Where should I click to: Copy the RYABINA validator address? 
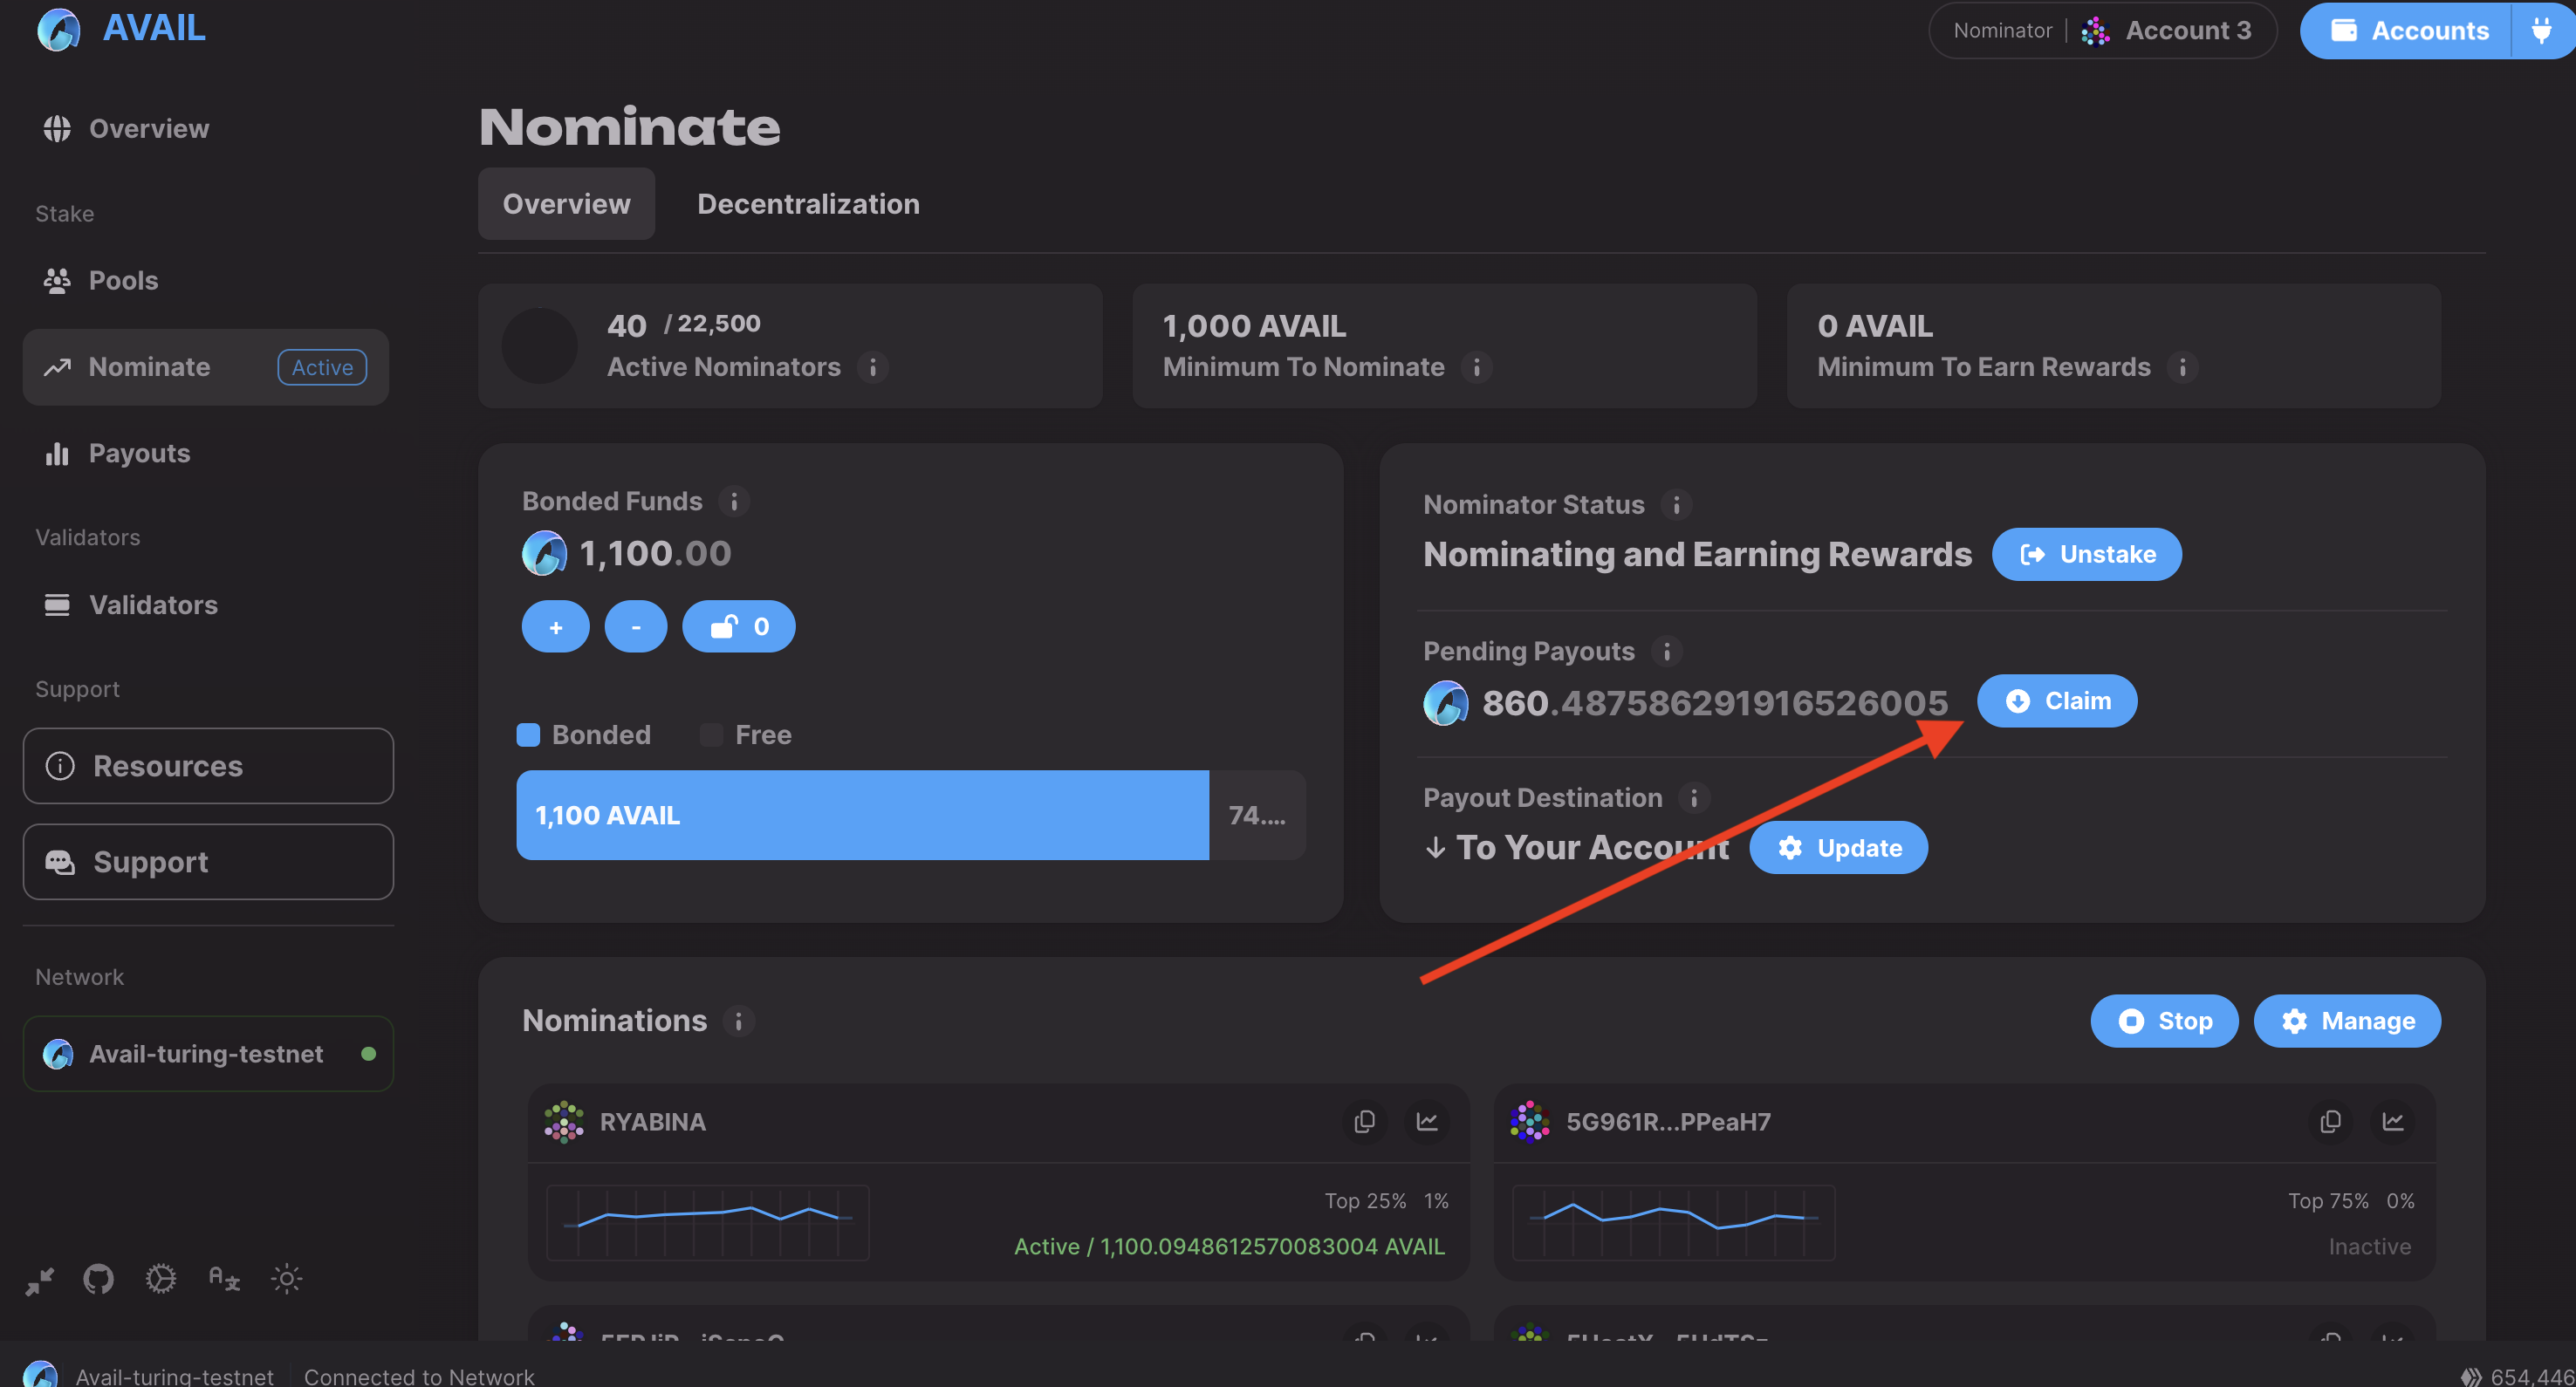(x=1364, y=1121)
